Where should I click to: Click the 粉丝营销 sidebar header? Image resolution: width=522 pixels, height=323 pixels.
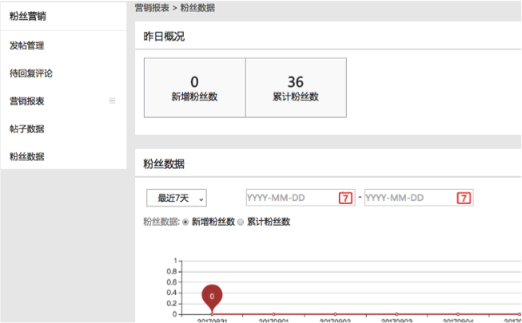tap(27, 14)
